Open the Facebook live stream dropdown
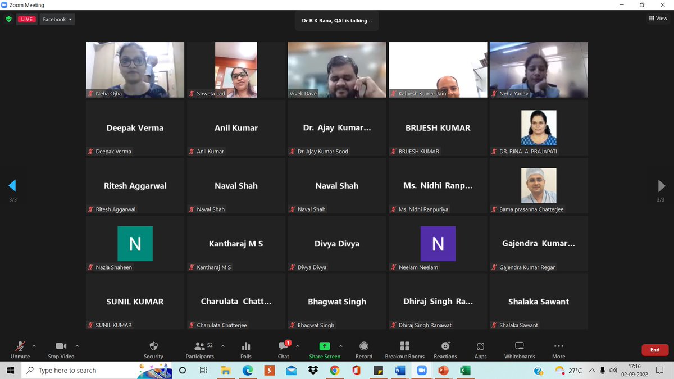Image resolution: width=674 pixels, height=379 pixels. tap(57, 19)
